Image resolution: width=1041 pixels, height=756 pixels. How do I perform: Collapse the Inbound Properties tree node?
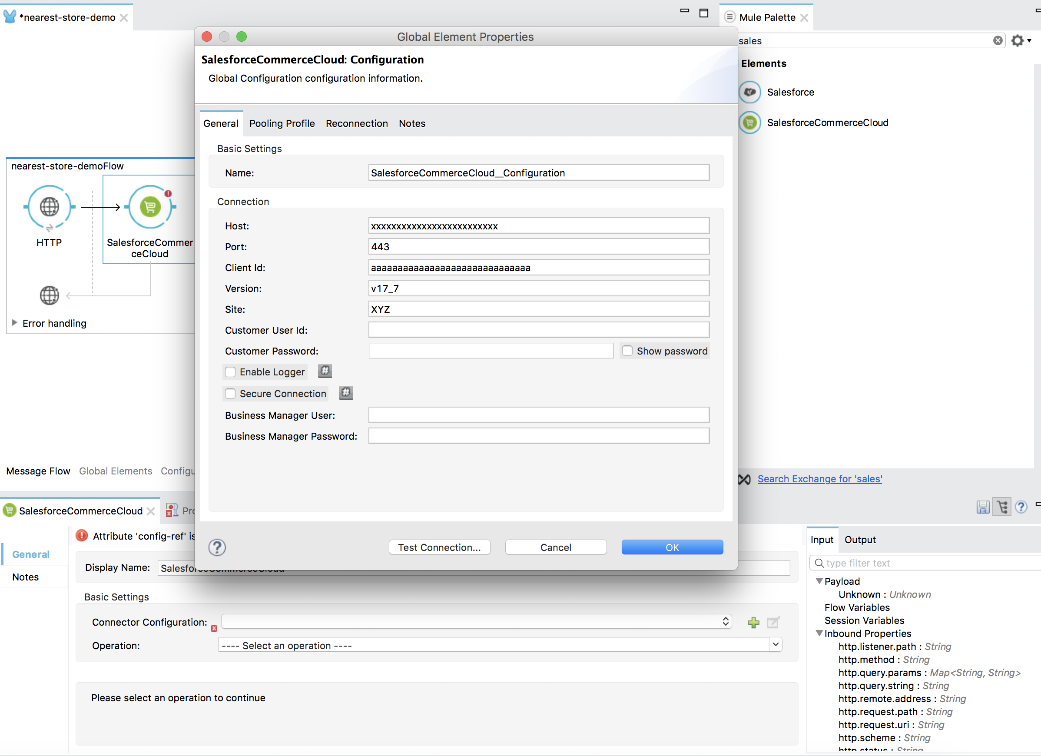click(x=819, y=633)
